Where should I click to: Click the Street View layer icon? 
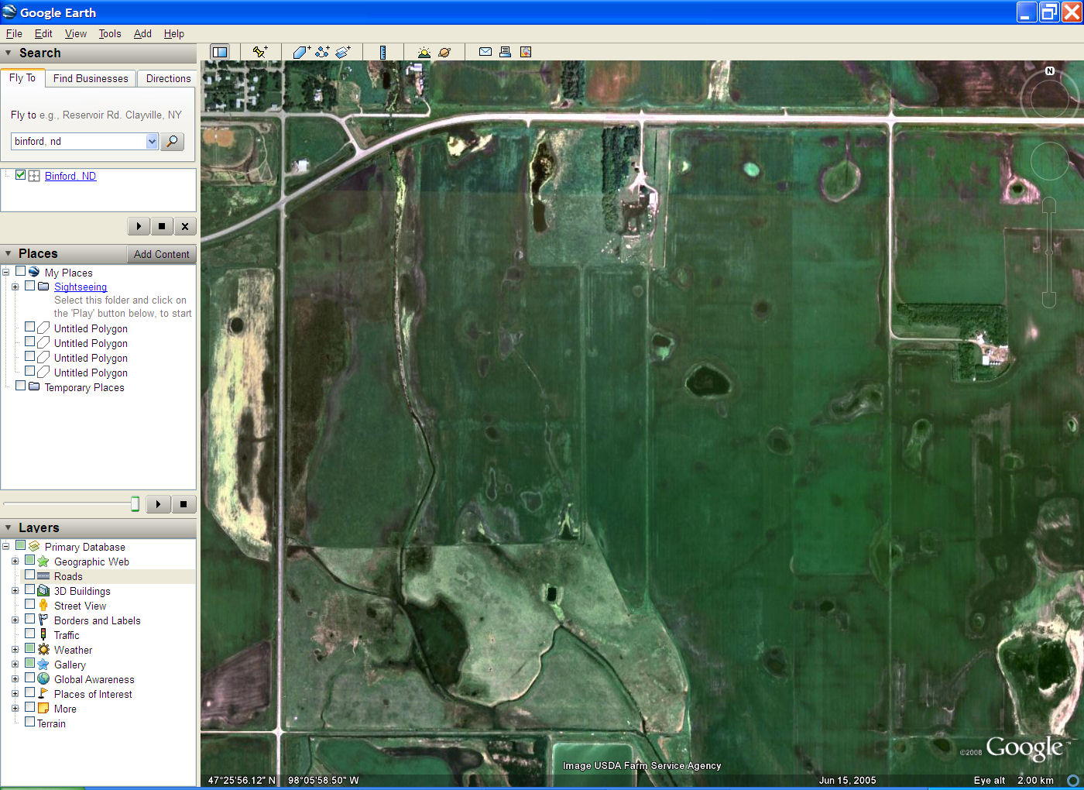tap(43, 606)
